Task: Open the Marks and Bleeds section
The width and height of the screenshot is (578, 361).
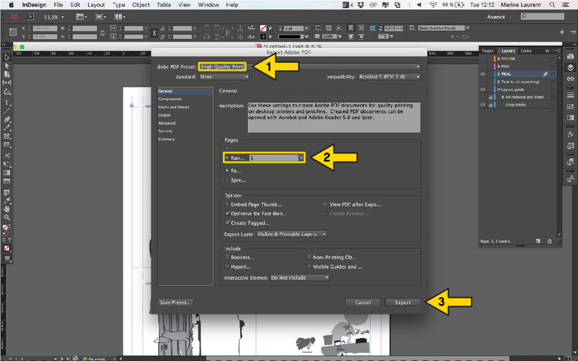Action: pos(173,107)
